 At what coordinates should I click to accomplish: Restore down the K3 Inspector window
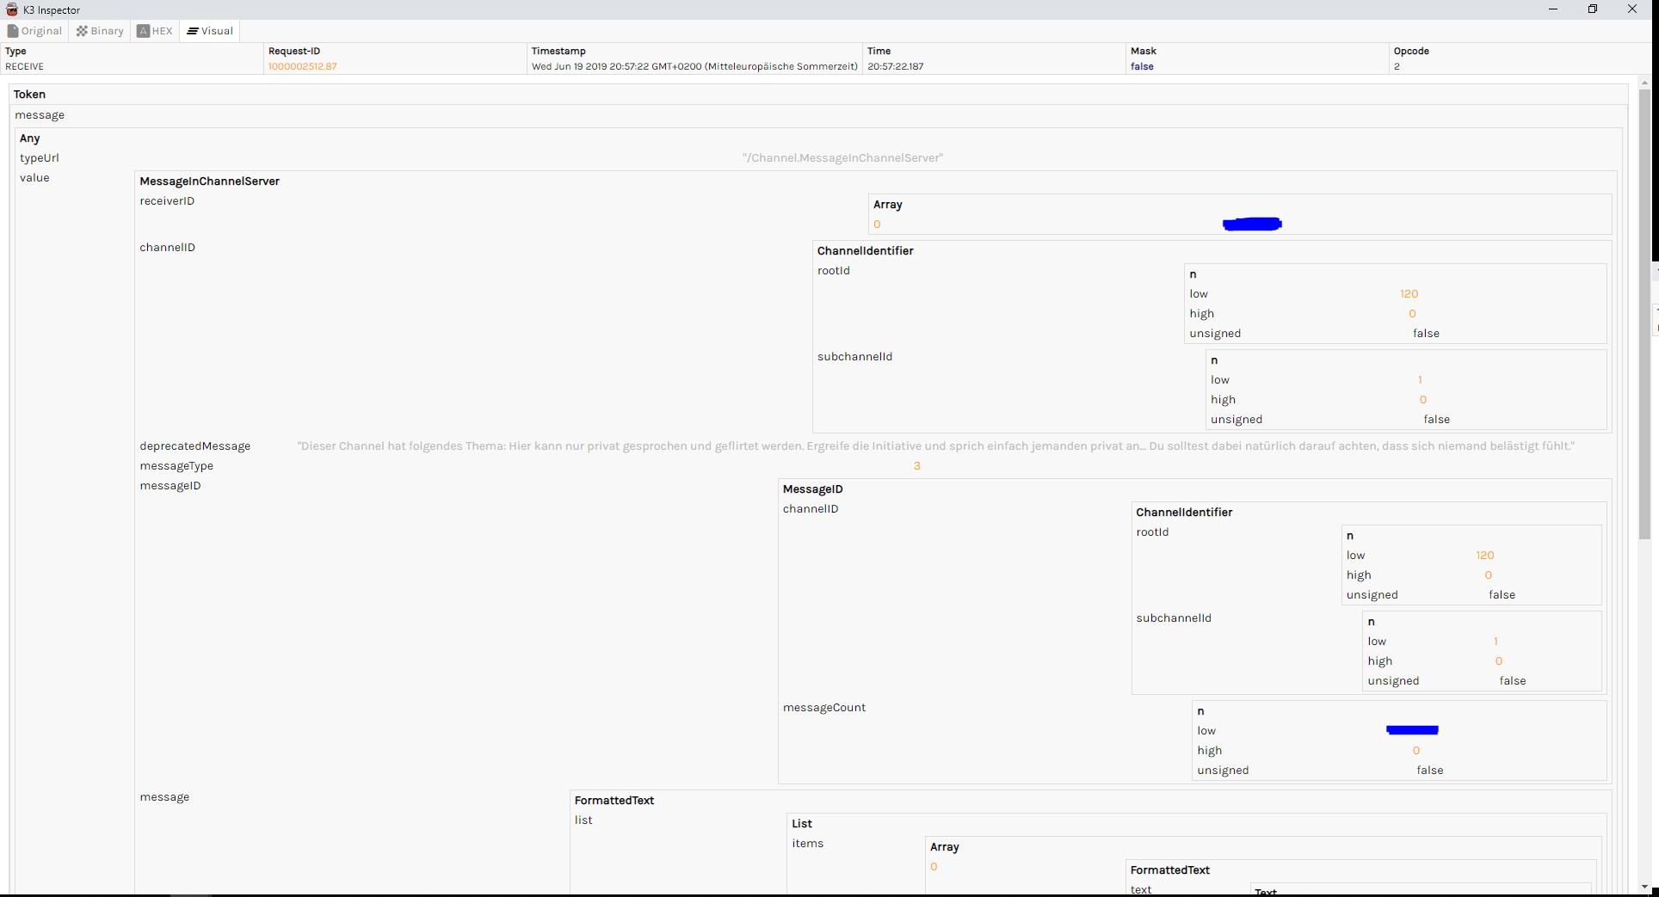(x=1592, y=9)
